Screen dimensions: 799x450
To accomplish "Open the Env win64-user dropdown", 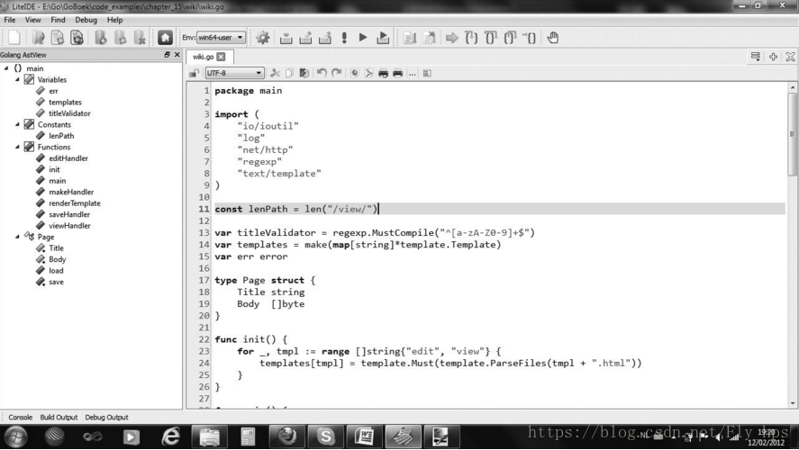I will coord(222,38).
